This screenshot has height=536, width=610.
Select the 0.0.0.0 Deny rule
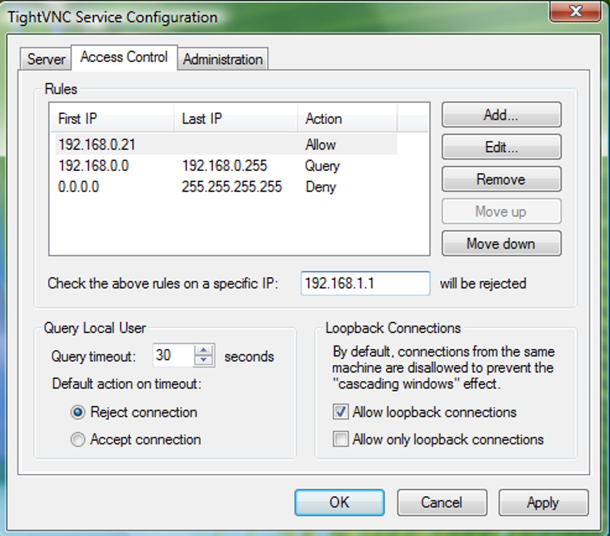[x=179, y=187]
